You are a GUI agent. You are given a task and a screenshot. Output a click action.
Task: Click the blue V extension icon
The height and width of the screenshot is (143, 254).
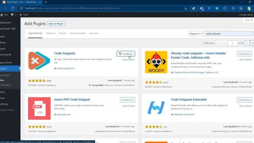(x=209, y=8)
